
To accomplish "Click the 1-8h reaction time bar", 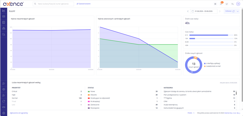I will tap(212, 39).
